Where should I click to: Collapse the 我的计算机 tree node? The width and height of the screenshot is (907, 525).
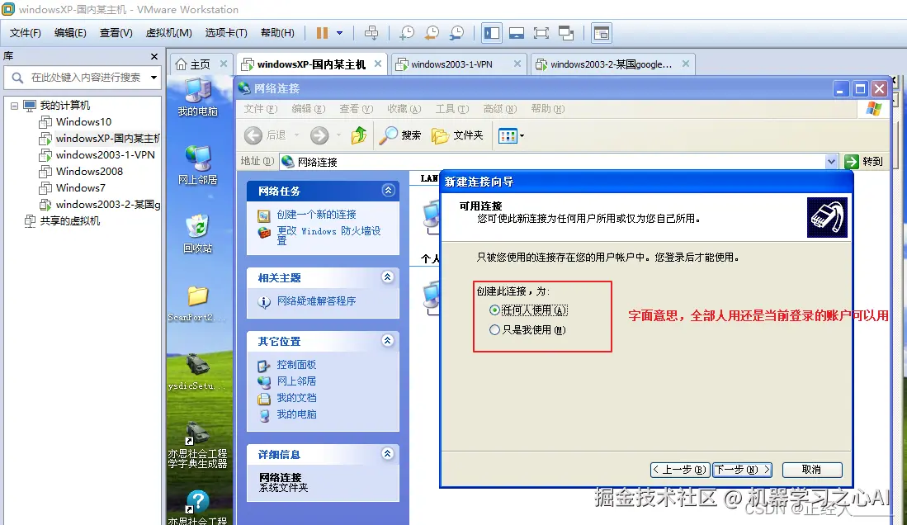[15, 106]
